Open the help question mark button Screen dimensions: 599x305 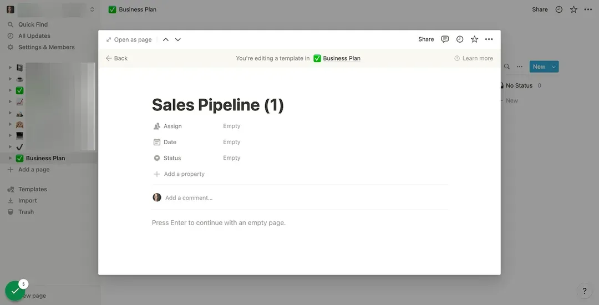point(584,291)
